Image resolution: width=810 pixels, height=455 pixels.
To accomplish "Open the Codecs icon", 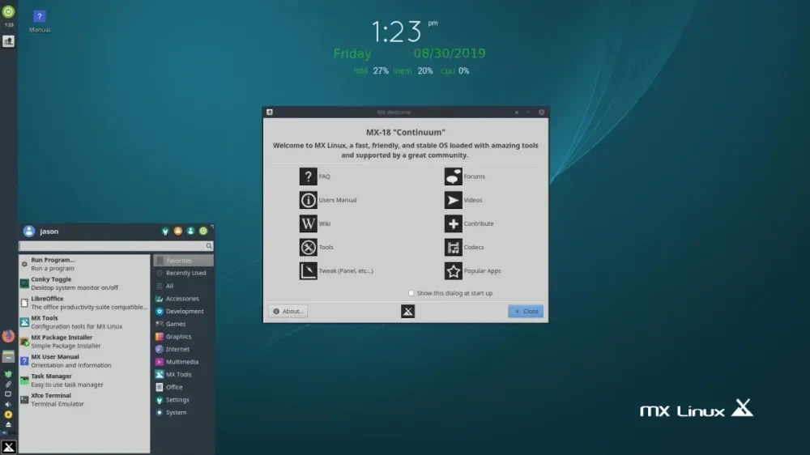I will click(453, 248).
